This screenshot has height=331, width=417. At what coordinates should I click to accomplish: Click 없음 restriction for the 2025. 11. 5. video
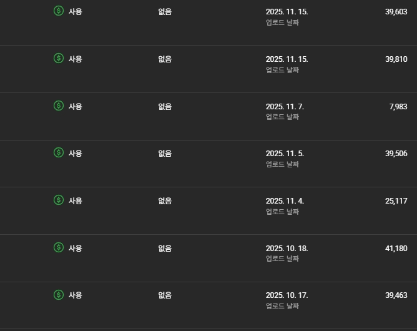[x=165, y=154]
